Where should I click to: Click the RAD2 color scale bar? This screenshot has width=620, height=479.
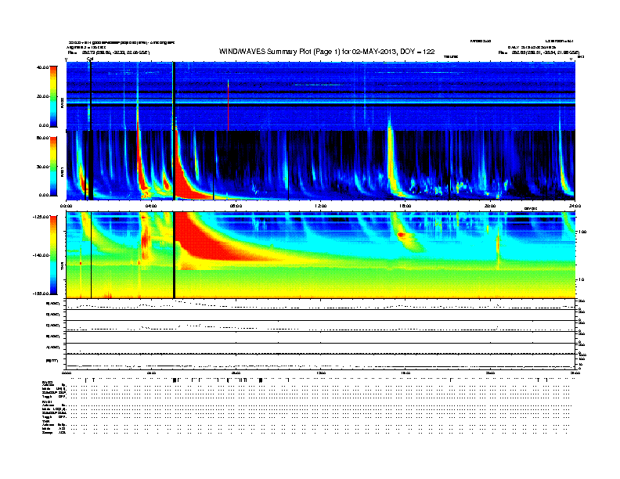coord(53,96)
